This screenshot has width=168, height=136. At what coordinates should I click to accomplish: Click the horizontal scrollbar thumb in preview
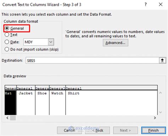pyautogui.click(x=13, y=118)
